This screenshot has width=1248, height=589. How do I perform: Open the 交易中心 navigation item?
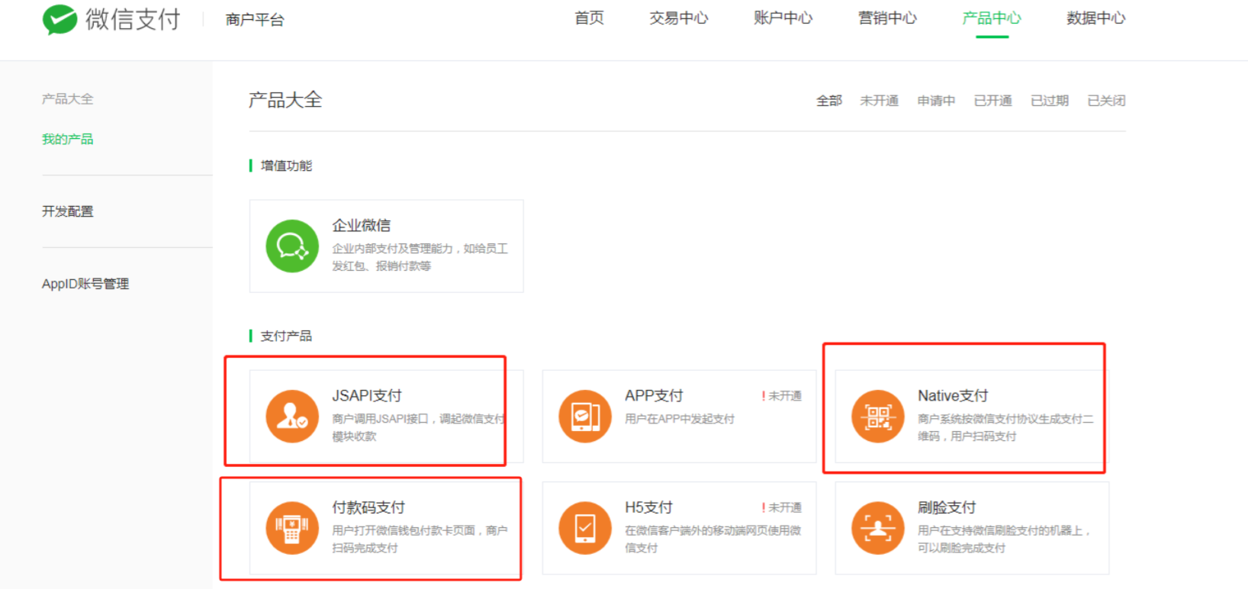point(679,18)
